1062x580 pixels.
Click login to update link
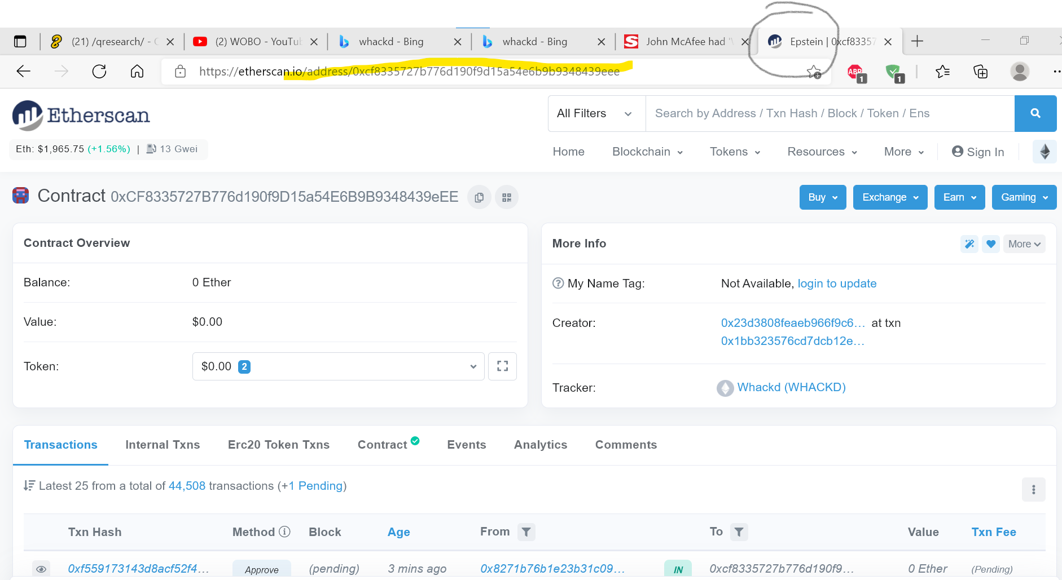click(837, 284)
